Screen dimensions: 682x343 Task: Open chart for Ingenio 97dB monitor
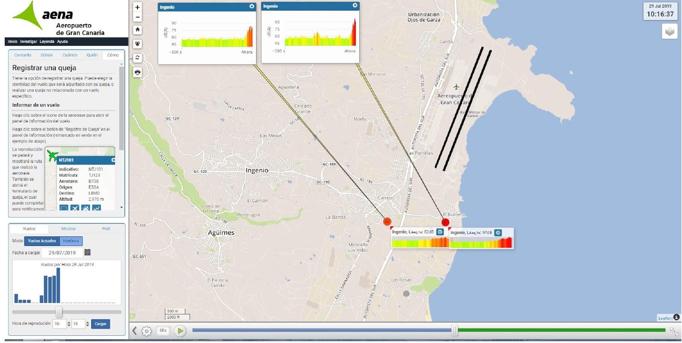(498, 233)
